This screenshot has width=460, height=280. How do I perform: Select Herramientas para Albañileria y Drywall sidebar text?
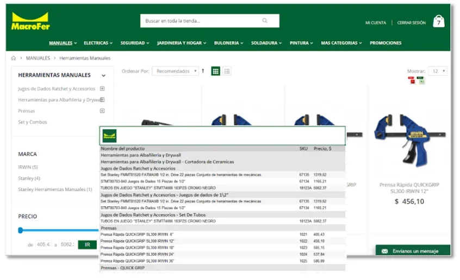(59, 100)
